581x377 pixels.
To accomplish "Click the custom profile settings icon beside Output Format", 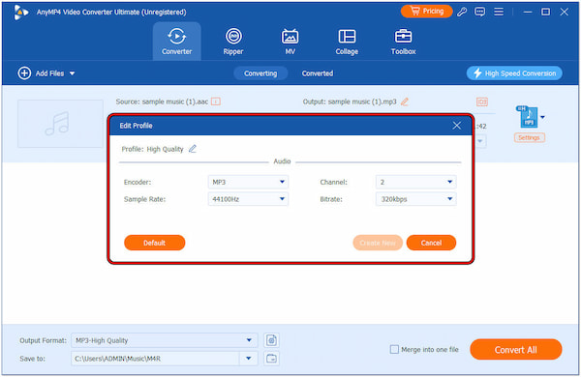I will [271, 340].
